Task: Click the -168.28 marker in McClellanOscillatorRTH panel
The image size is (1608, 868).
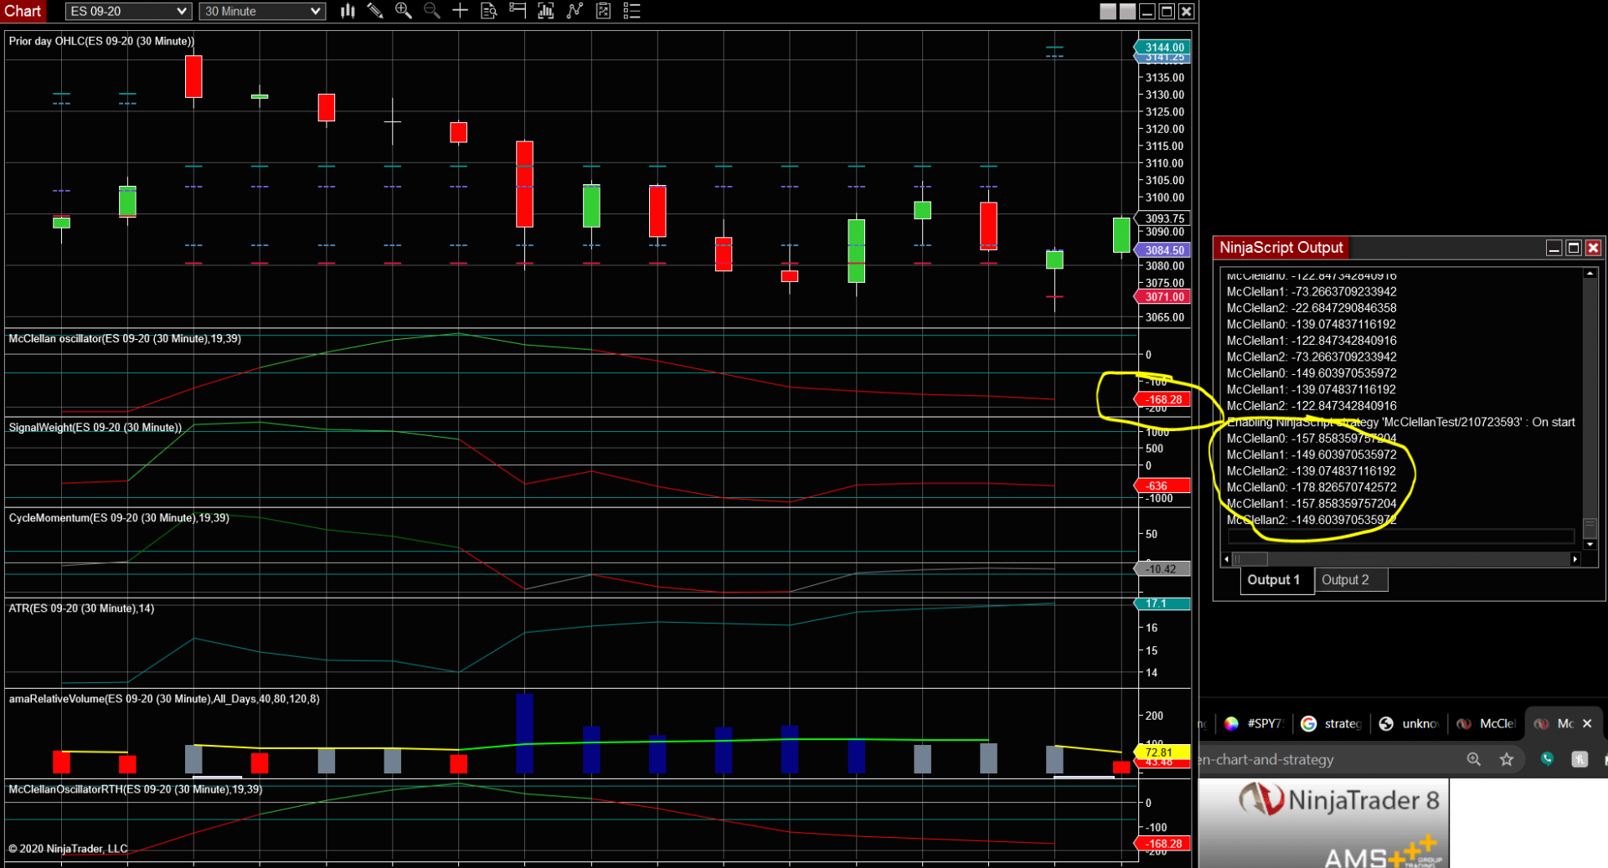Action: pos(1162,844)
